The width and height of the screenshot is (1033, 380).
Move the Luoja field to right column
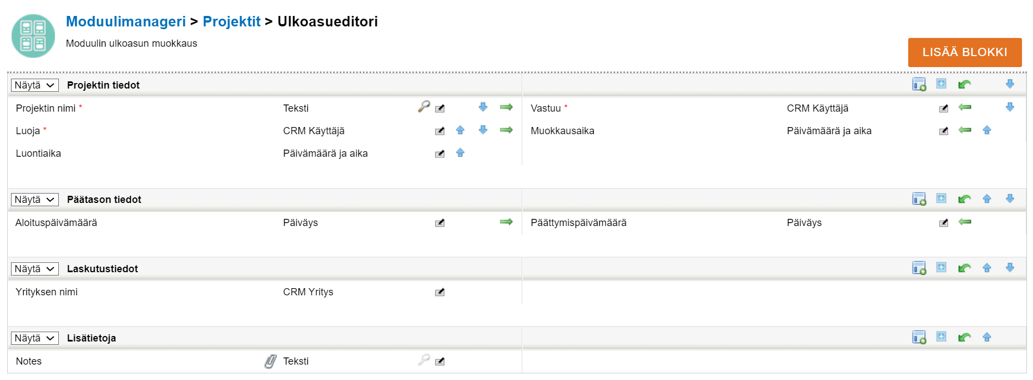point(506,130)
